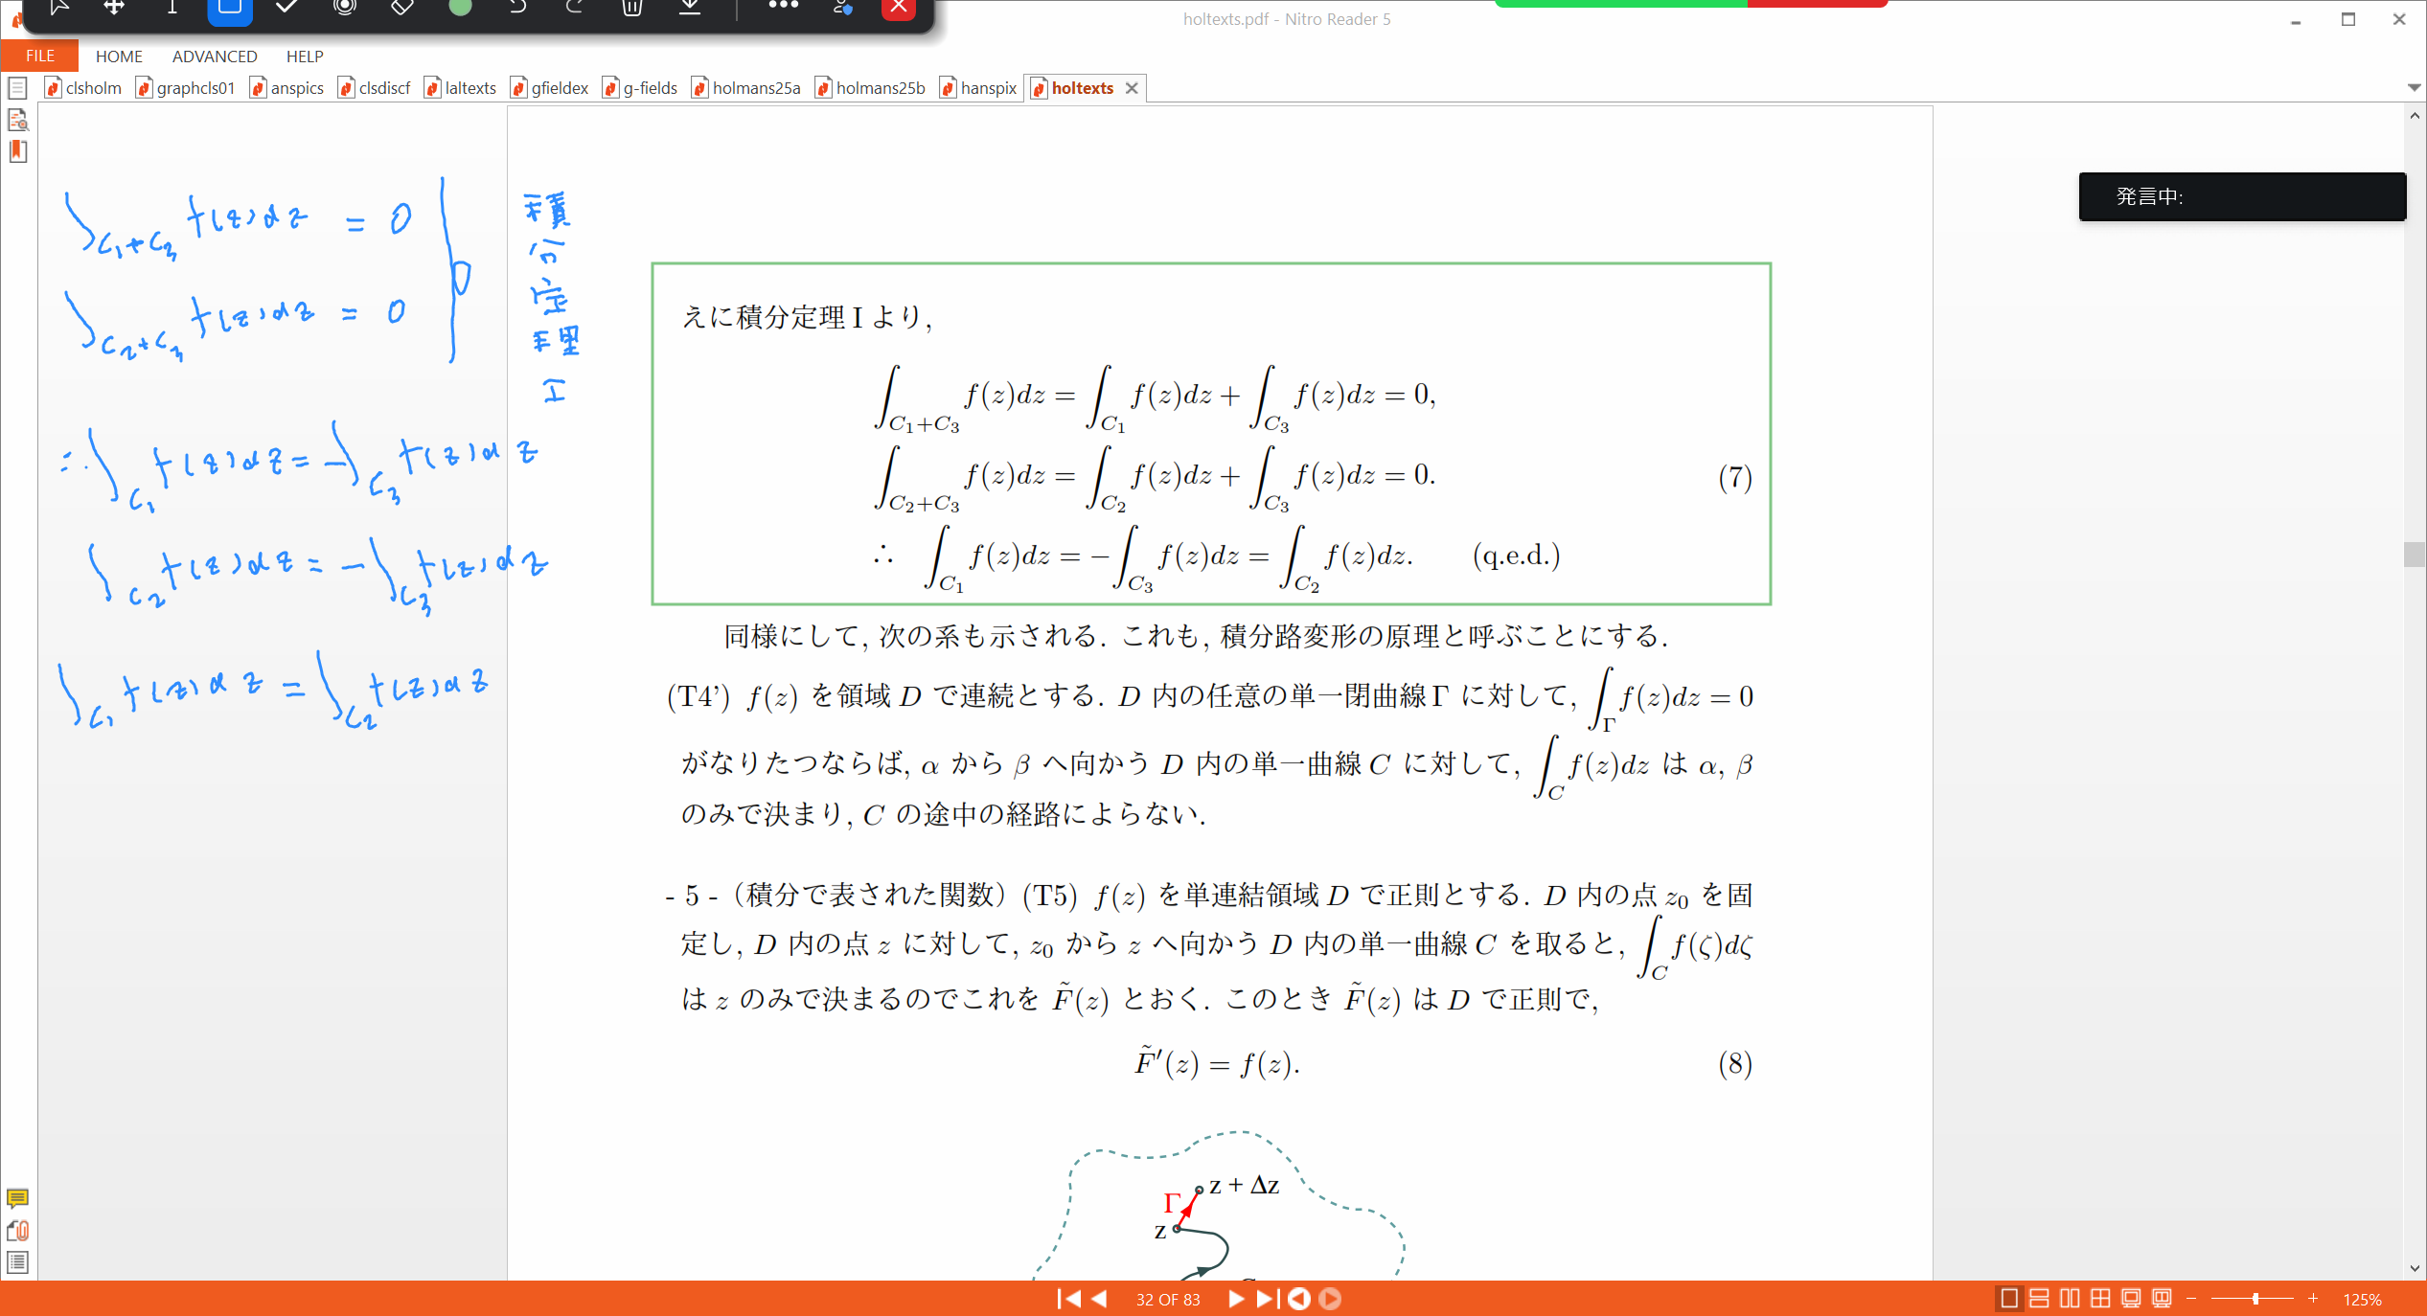Screen dimensions: 2427x1316
Task: Open the more options menu with three dots
Action: 784,5
